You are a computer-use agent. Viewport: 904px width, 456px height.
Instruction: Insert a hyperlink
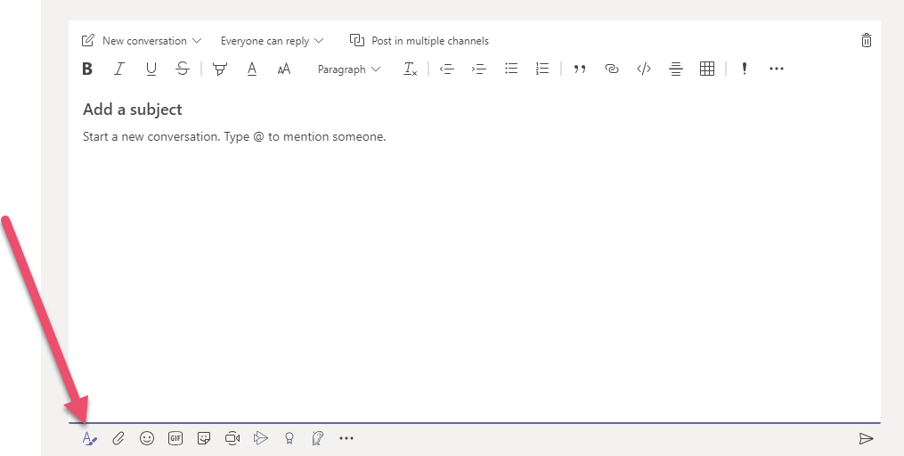(612, 69)
